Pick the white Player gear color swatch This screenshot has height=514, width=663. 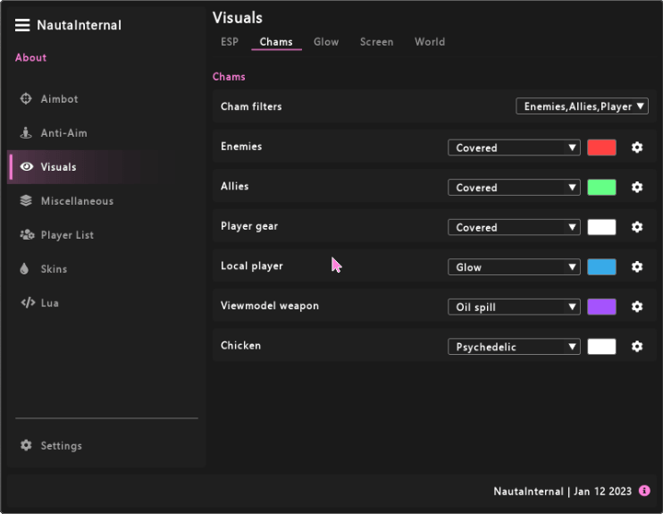point(601,227)
